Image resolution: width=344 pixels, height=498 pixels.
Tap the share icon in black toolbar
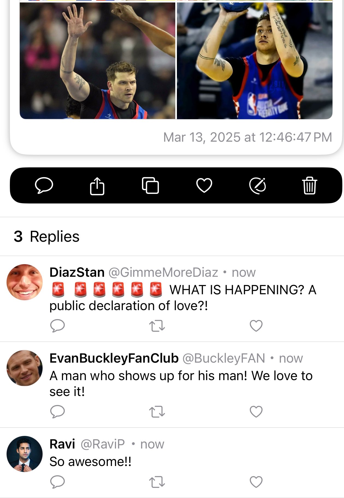click(97, 186)
